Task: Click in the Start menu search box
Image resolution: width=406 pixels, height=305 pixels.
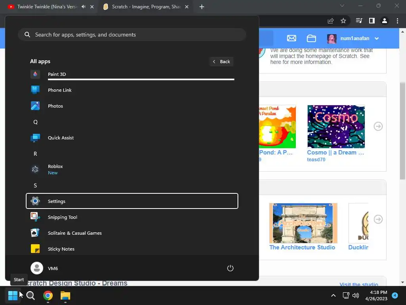Action: [132, 35]
